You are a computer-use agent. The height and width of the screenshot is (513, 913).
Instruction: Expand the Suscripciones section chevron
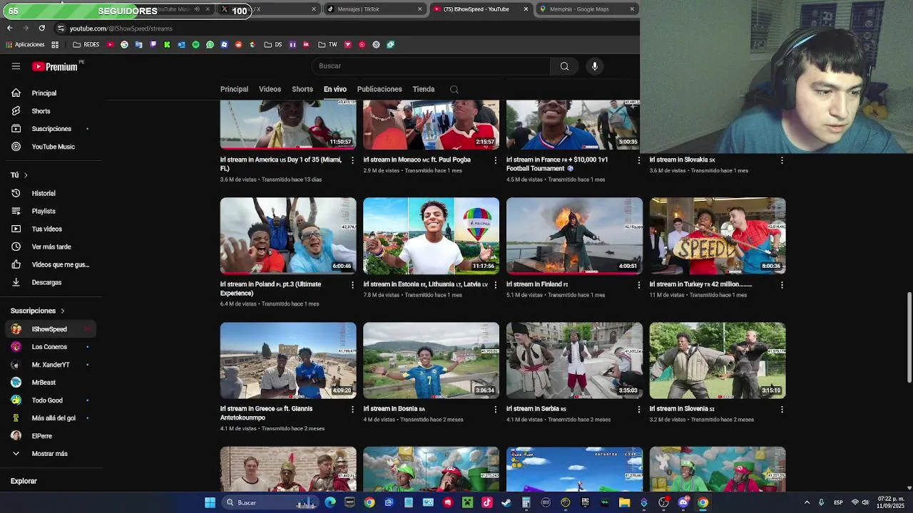pyautogui.click(x=62, y=311)
